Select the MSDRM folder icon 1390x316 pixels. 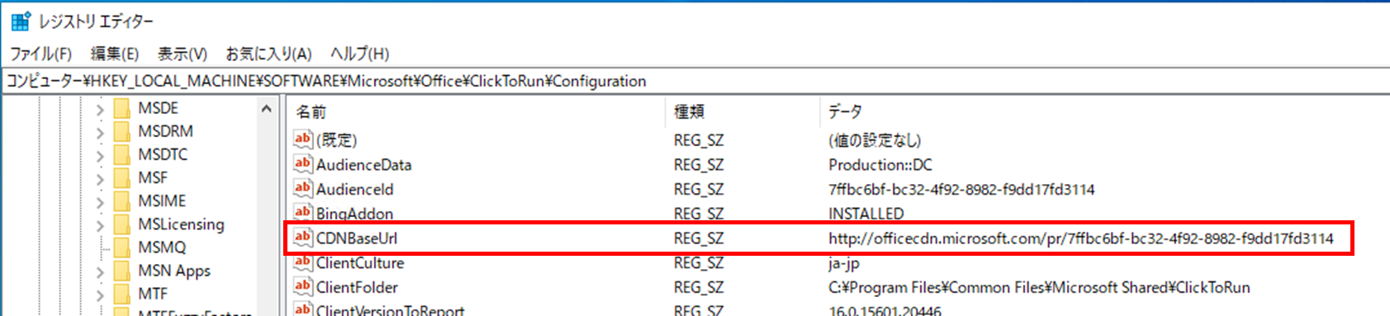pyautogui.click(x=122, y=131)
